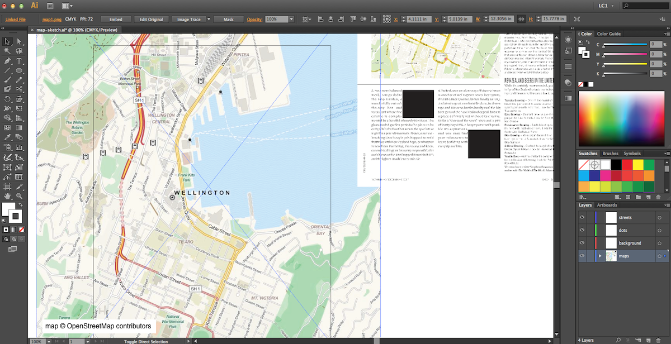The height and width of the screenshot is (344, 671).
Task: Enable Draw Behind mode in the toolbox
Action: [x=15, y=238]
